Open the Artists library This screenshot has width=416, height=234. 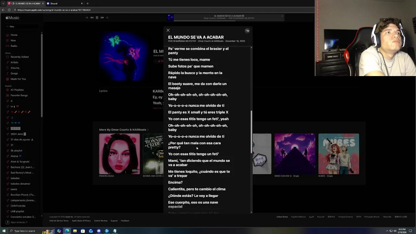coord(14,62)
